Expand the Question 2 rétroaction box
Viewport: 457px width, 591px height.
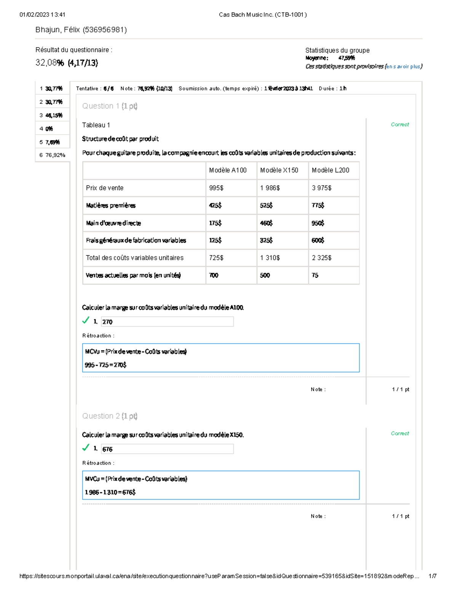(222, 485)
